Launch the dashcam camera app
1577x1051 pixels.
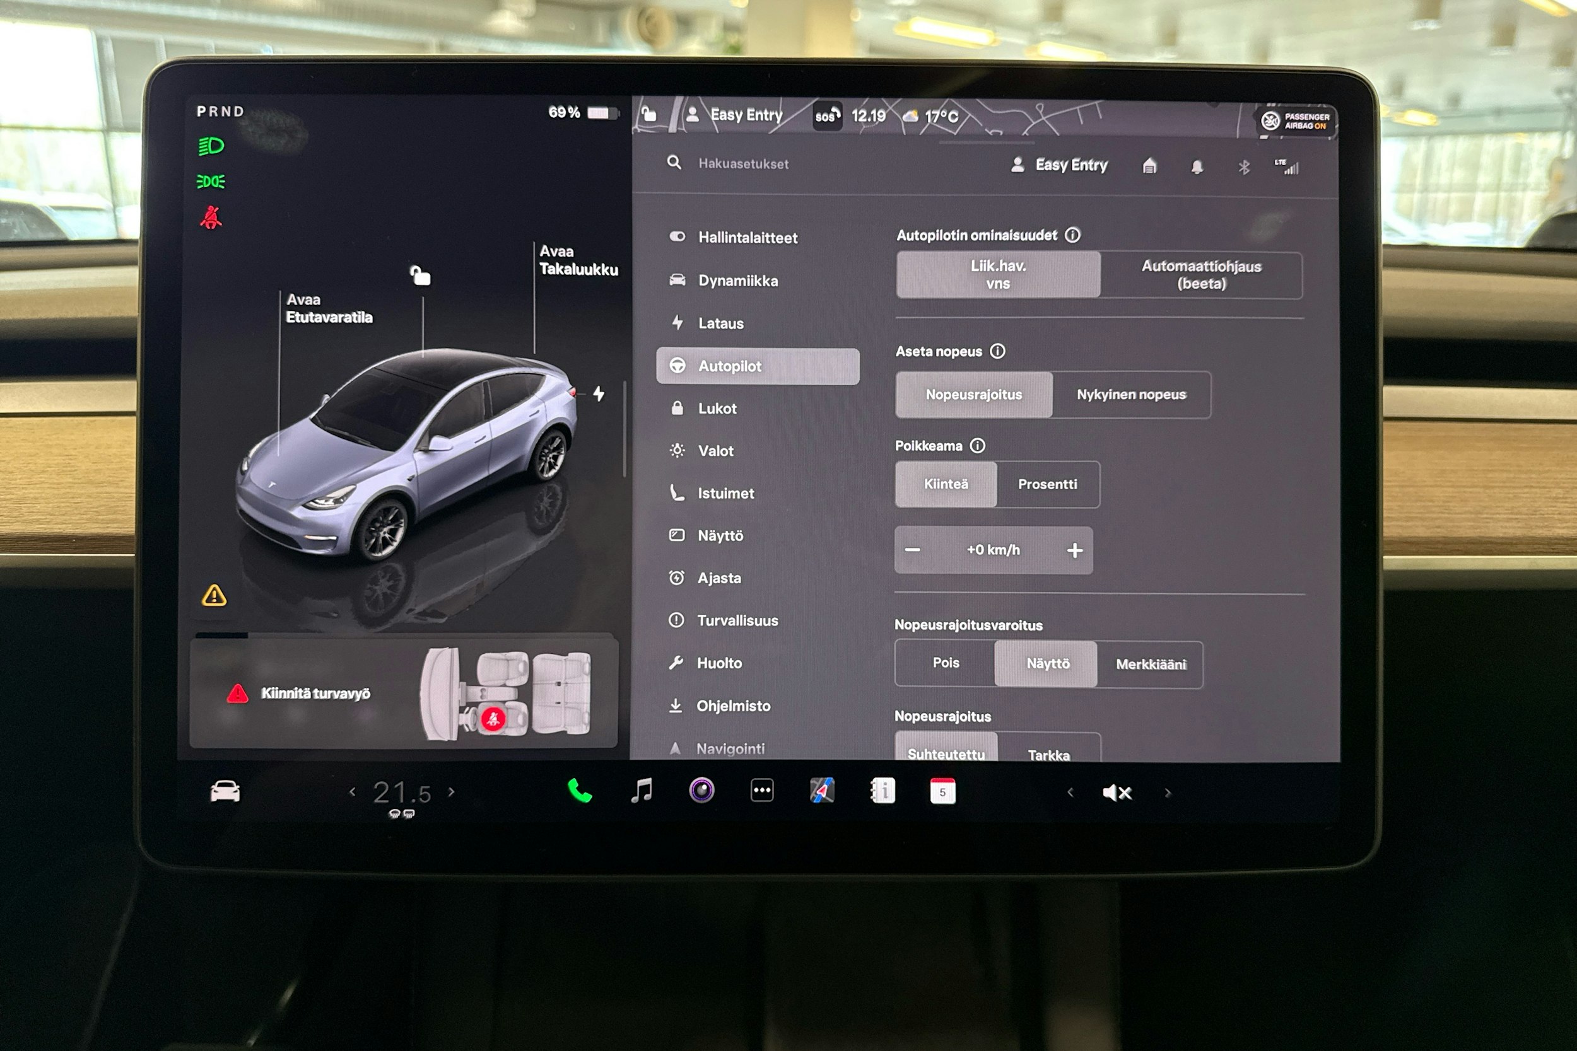pos(701,791)
